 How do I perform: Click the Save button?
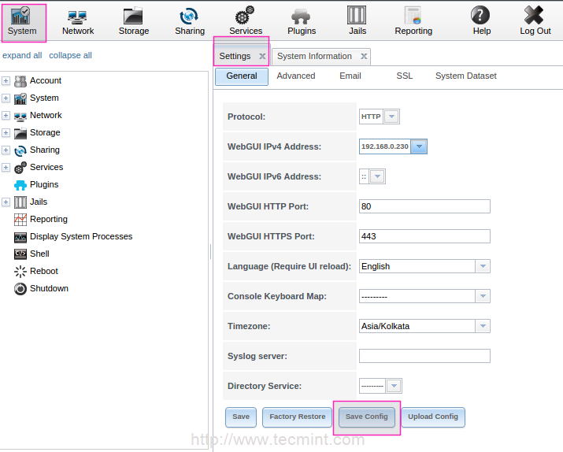(x=241, y=417)
